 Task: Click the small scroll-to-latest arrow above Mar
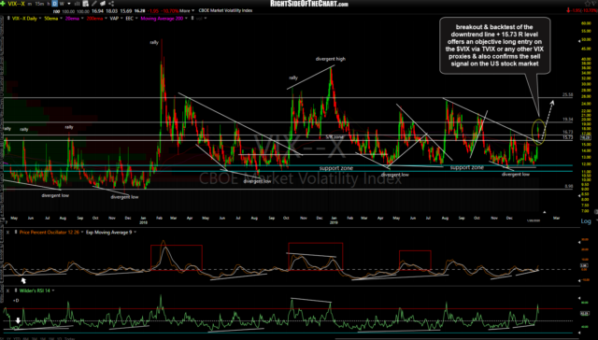click(x=544, y=211)
